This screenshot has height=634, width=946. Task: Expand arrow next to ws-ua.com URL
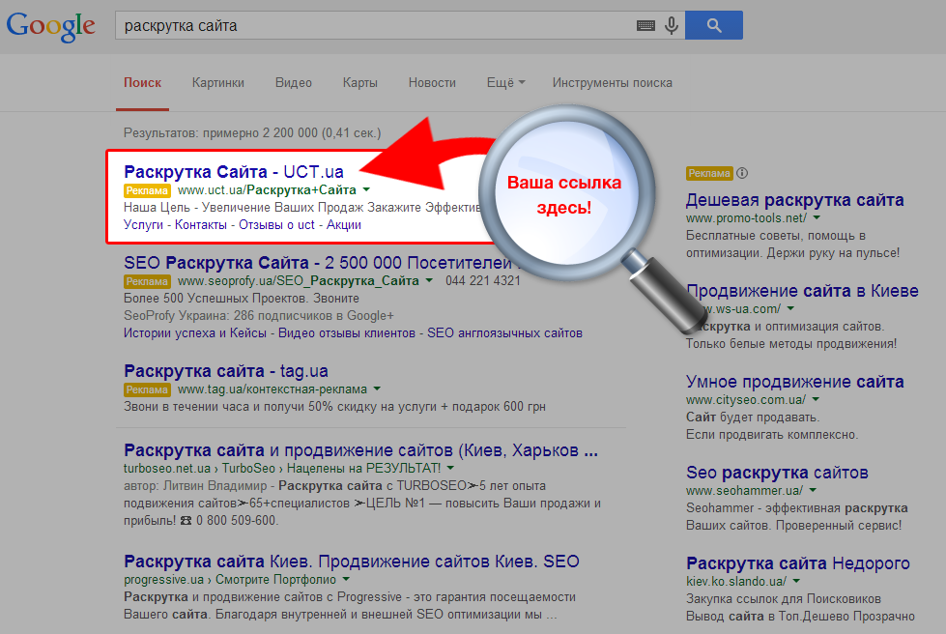791,309
